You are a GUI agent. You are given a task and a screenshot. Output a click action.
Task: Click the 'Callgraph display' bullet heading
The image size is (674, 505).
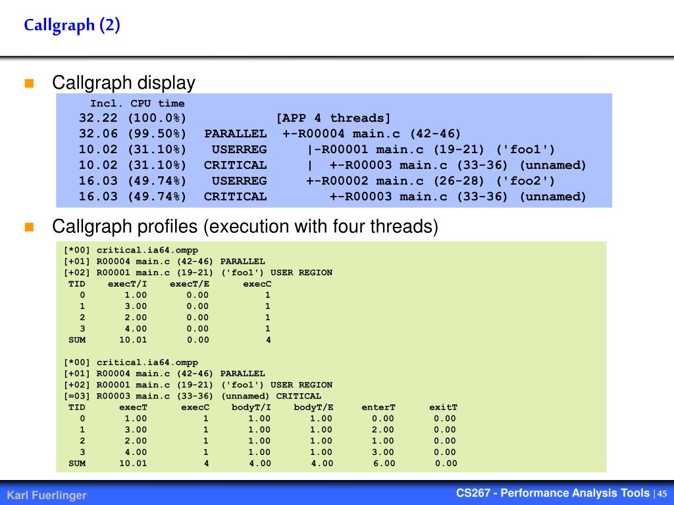click(123, 82)
